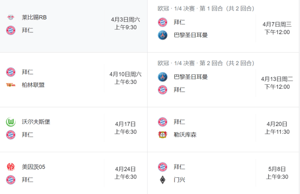Click the Mainz 05 club logo

pos(11,167)
